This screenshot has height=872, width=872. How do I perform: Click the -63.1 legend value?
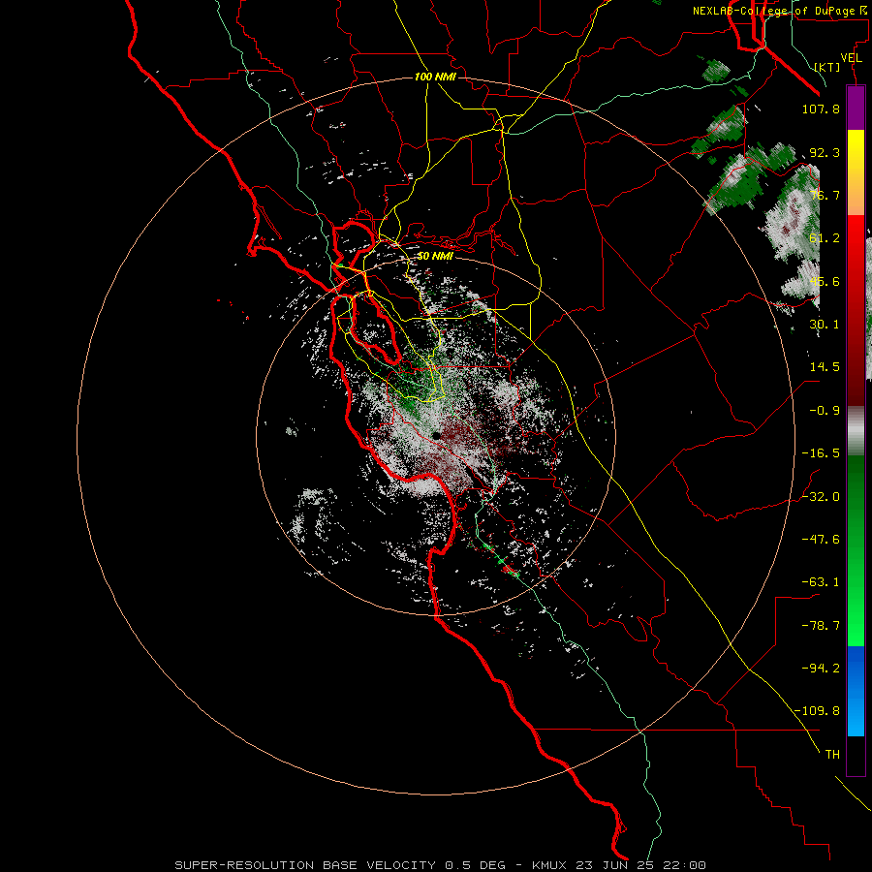[821, 582]
